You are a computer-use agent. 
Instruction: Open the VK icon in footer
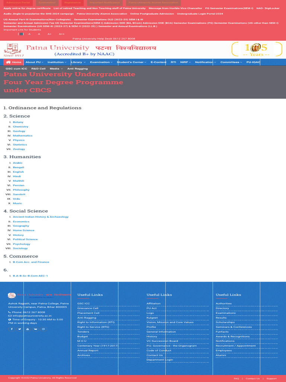[x=35, y=329]
